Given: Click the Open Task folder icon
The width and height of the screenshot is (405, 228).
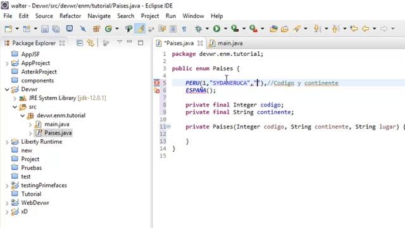Looking at the screenshot, I should [x=284, y=29].
